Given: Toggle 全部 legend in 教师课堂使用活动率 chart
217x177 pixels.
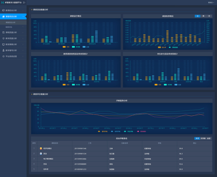Looking at the screenshot, I should (x=86, y=85).
